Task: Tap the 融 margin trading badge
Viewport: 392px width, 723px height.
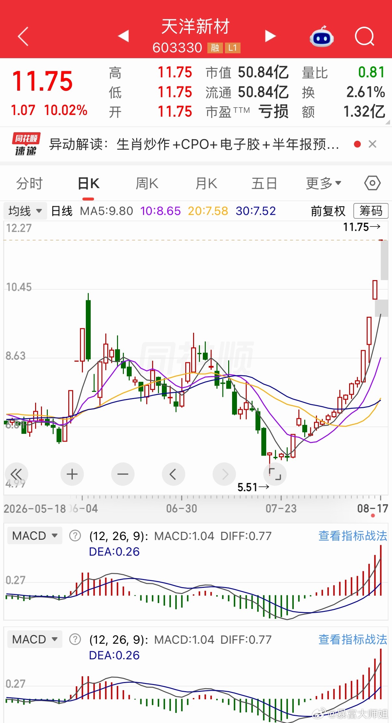Action: click(x=215, y=48)
